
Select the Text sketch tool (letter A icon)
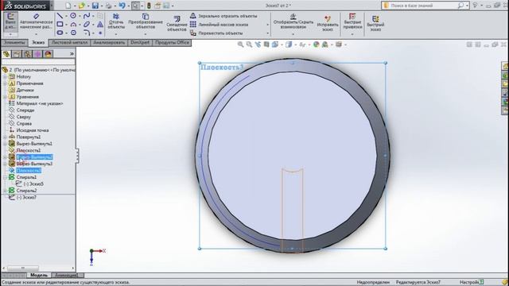click(100, 24)
